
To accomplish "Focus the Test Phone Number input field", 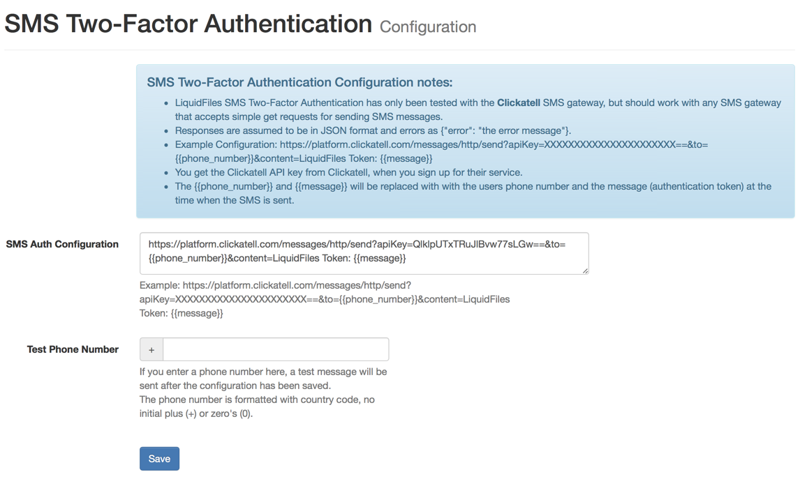I will click(x=275, y=349).
